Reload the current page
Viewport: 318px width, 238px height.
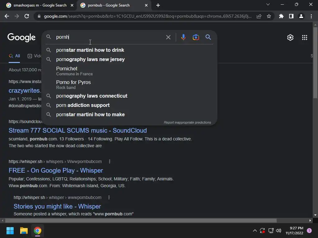pyautogui.click(x=27, y=16)
